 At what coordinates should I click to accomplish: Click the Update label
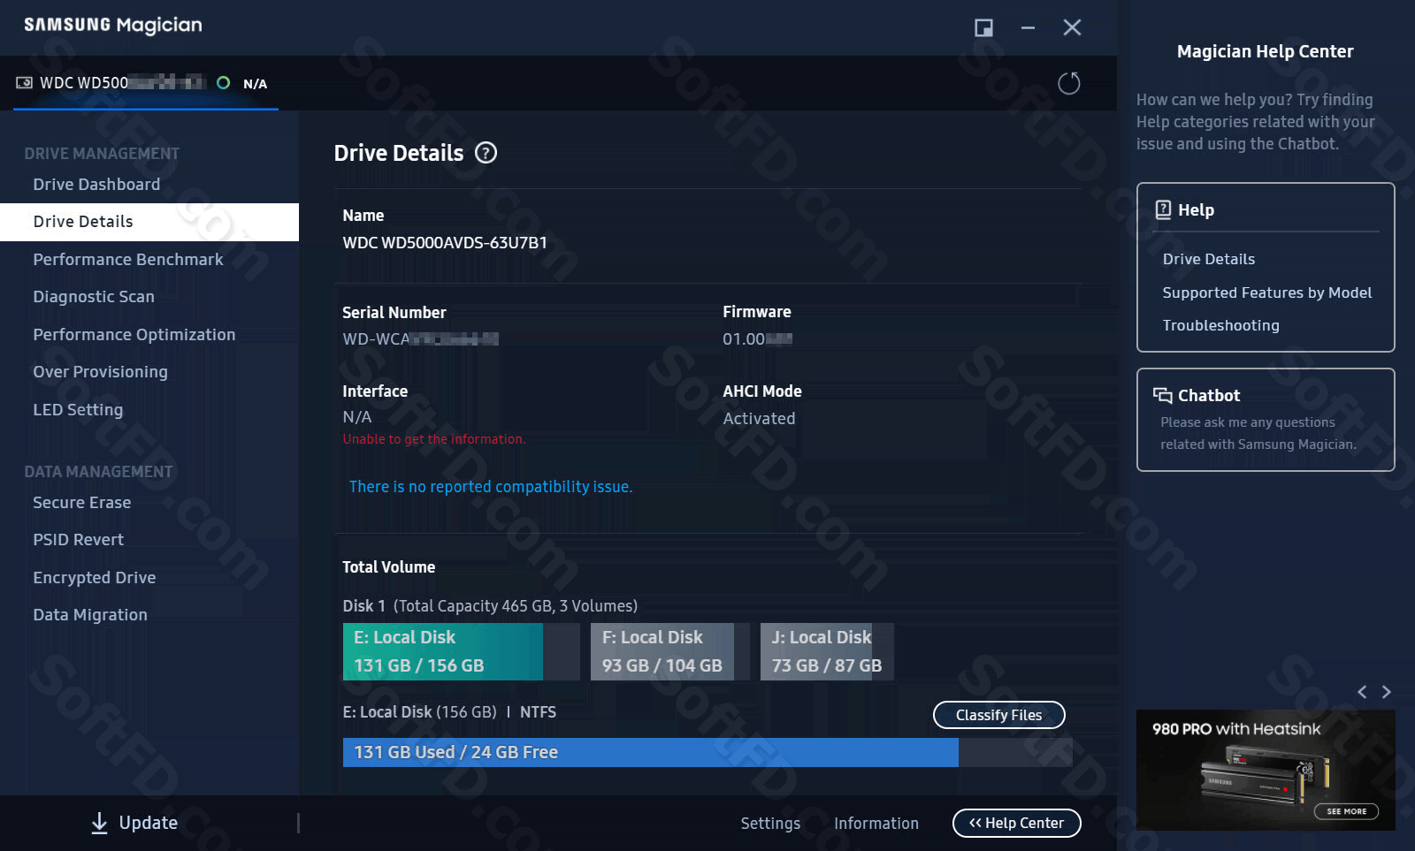tap(149, 823)
